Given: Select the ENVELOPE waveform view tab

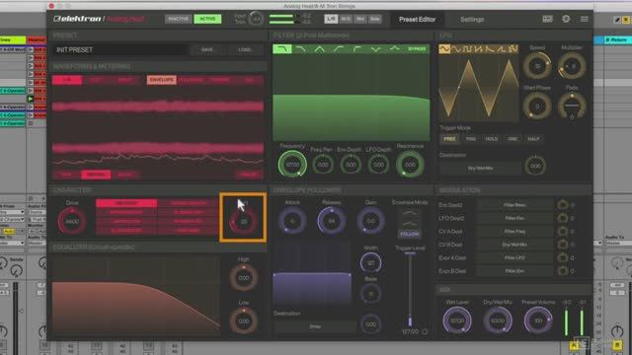Looking at the screenshot, I should point(161,80).
